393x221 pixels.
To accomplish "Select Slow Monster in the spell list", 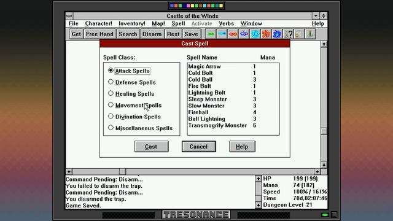I will click(233, 106).
